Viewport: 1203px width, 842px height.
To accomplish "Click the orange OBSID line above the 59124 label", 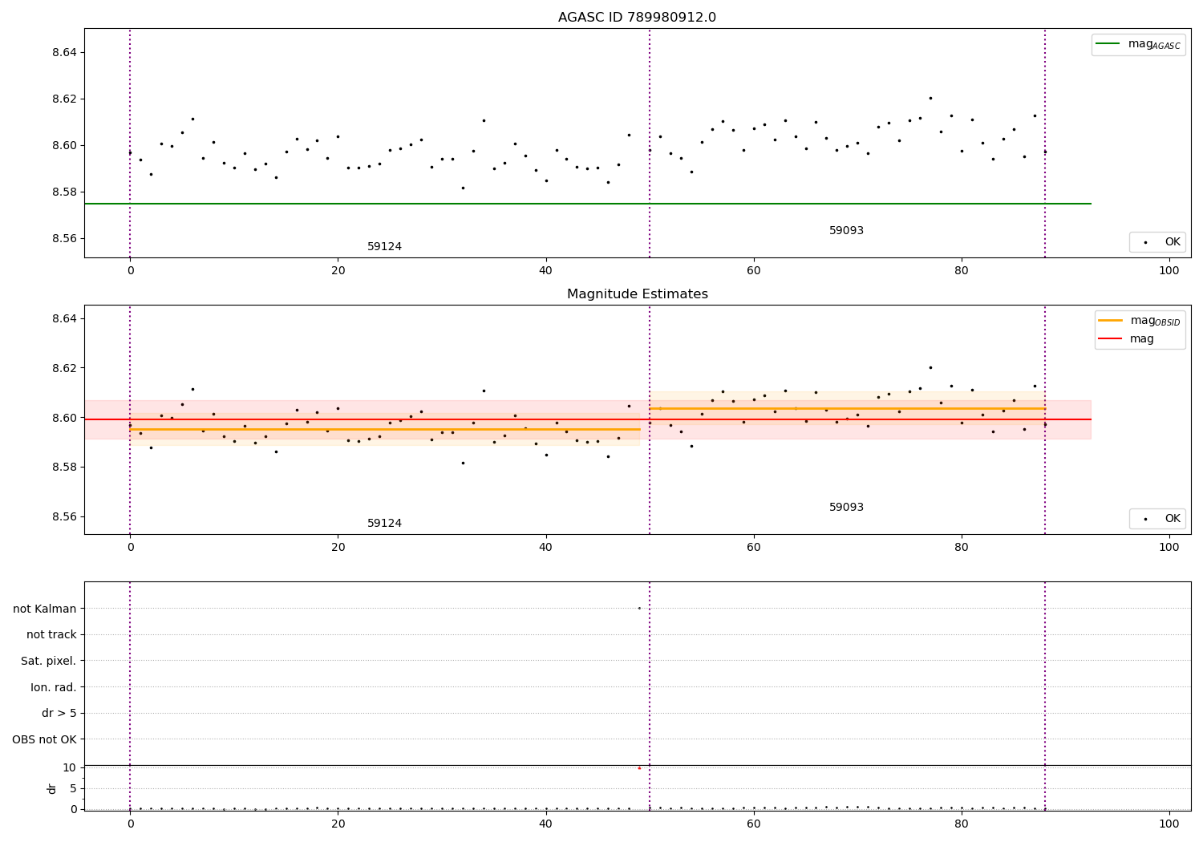I will click(385, 429).
